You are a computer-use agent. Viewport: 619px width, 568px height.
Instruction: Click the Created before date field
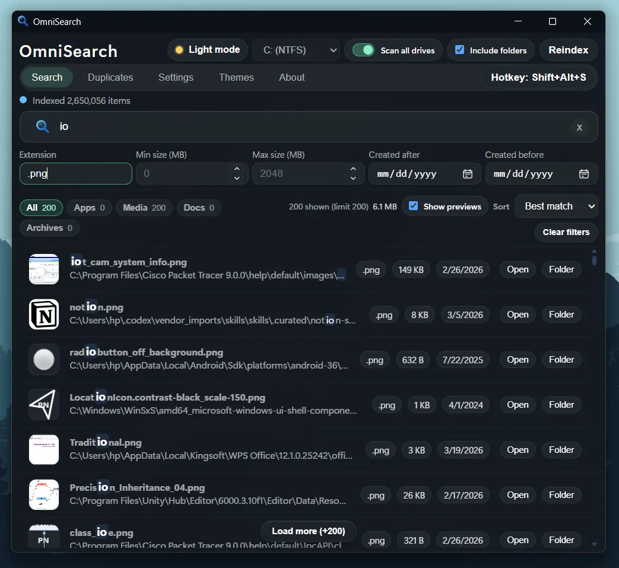pos(541,174)
